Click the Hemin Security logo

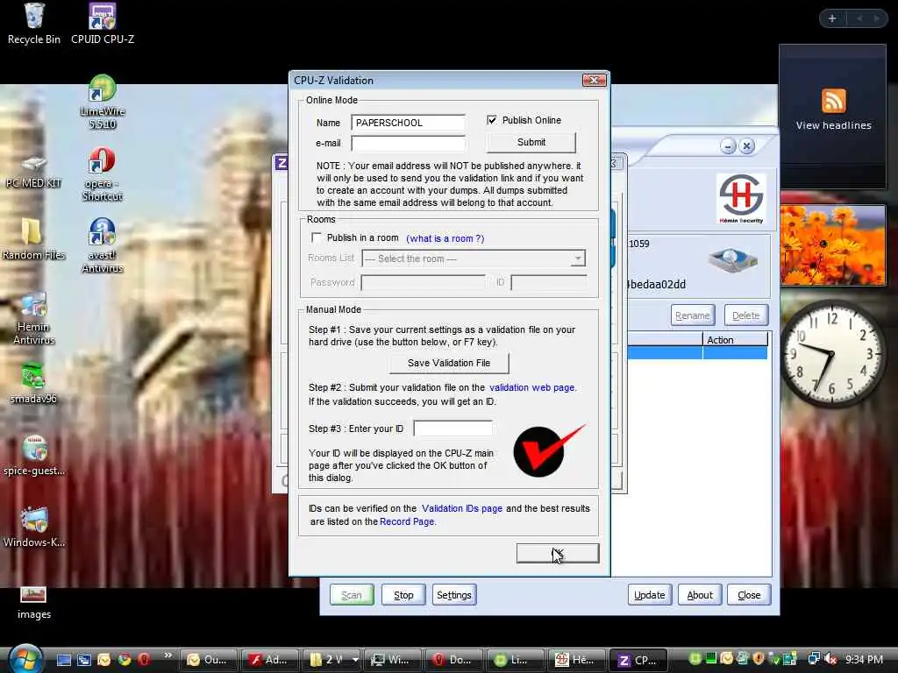click(x=741, y=199)
